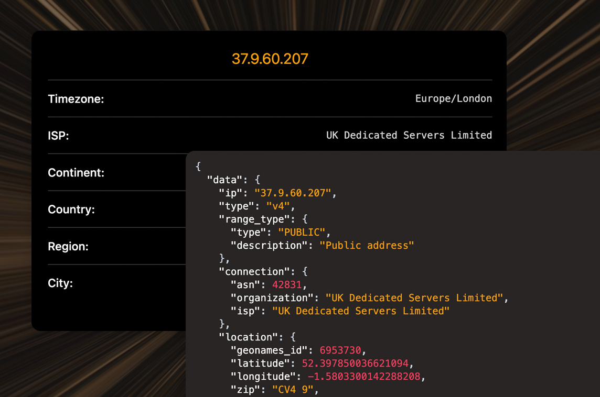Image resolution: width=600 pixels, height=397 pixels.
Task: Click UK Dedicated Servers Limited ISP value
Action: [409, 135]
